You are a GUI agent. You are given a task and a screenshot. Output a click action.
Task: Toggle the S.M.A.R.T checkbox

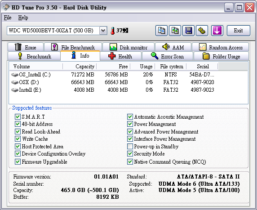18,116
